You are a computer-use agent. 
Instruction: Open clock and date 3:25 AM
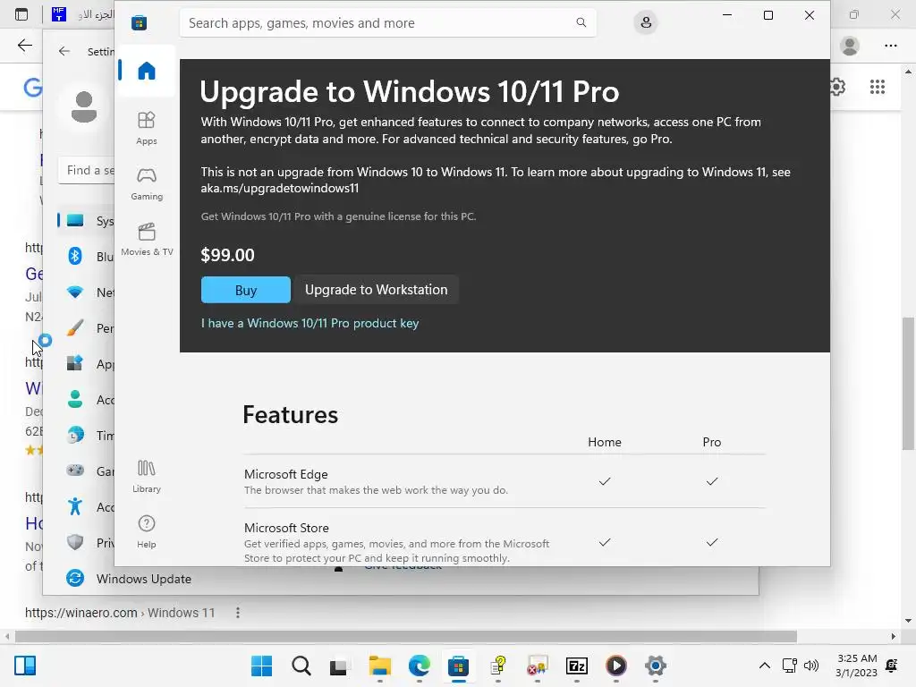pyautogui.click(x=856, y=666)
